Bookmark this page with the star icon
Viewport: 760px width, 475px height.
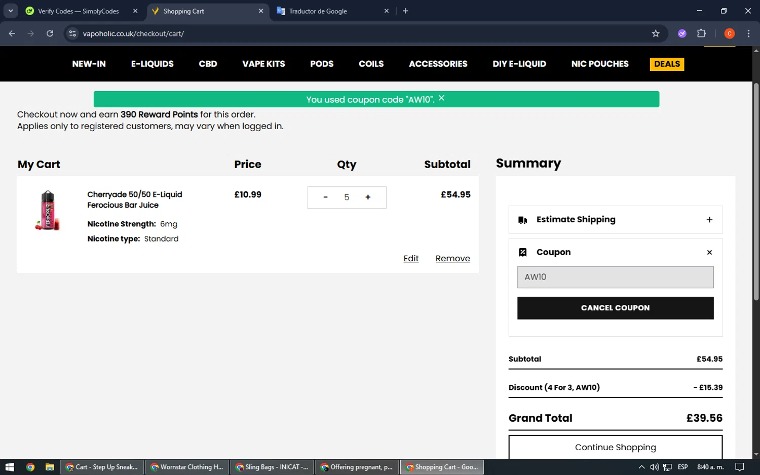(x=656, y=33)
